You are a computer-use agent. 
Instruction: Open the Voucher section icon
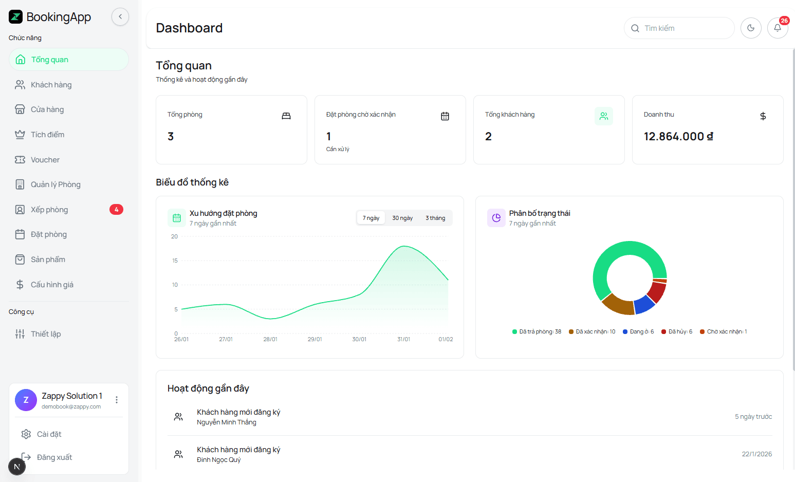coord(20,159)
